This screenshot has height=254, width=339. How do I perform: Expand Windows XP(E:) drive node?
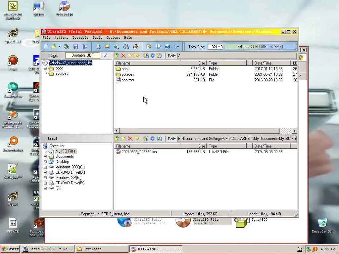(45, 178)
